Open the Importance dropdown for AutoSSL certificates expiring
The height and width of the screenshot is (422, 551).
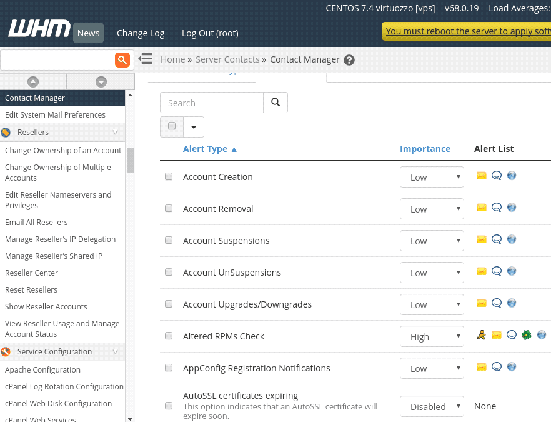click(432, 406)
